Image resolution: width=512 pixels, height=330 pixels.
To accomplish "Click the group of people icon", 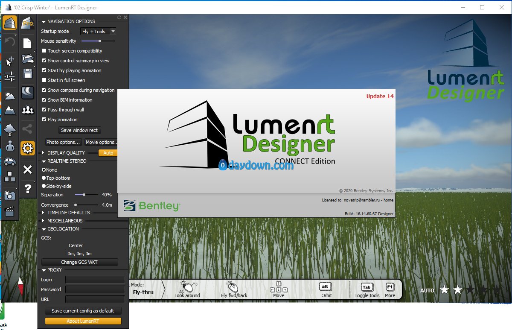I will pyautogui.click(x=28, y=110).
